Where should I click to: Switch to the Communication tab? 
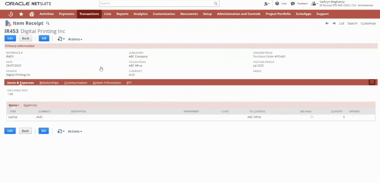tap(76, 83)
